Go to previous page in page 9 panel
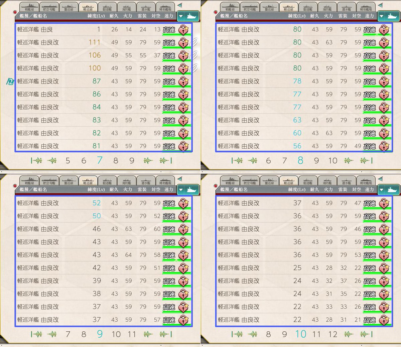 (x=52, y=334)
